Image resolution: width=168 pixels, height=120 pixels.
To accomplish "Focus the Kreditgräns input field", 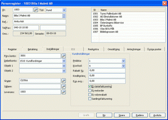I will click(107, 76).
